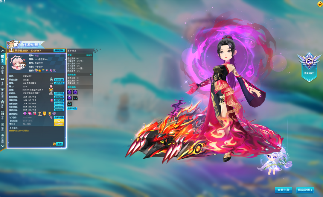Click the castle garden icon beside 后花园
Viewport: 323px width, 197px height.
[x=51, y=93]
